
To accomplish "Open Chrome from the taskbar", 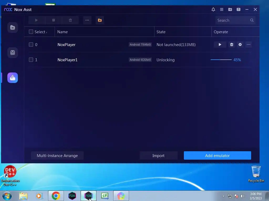I will 56,196.
